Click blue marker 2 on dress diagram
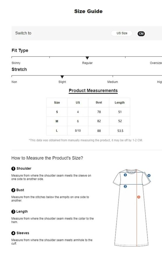This screenshot has height=254, width=162. [x=125, y=186]
